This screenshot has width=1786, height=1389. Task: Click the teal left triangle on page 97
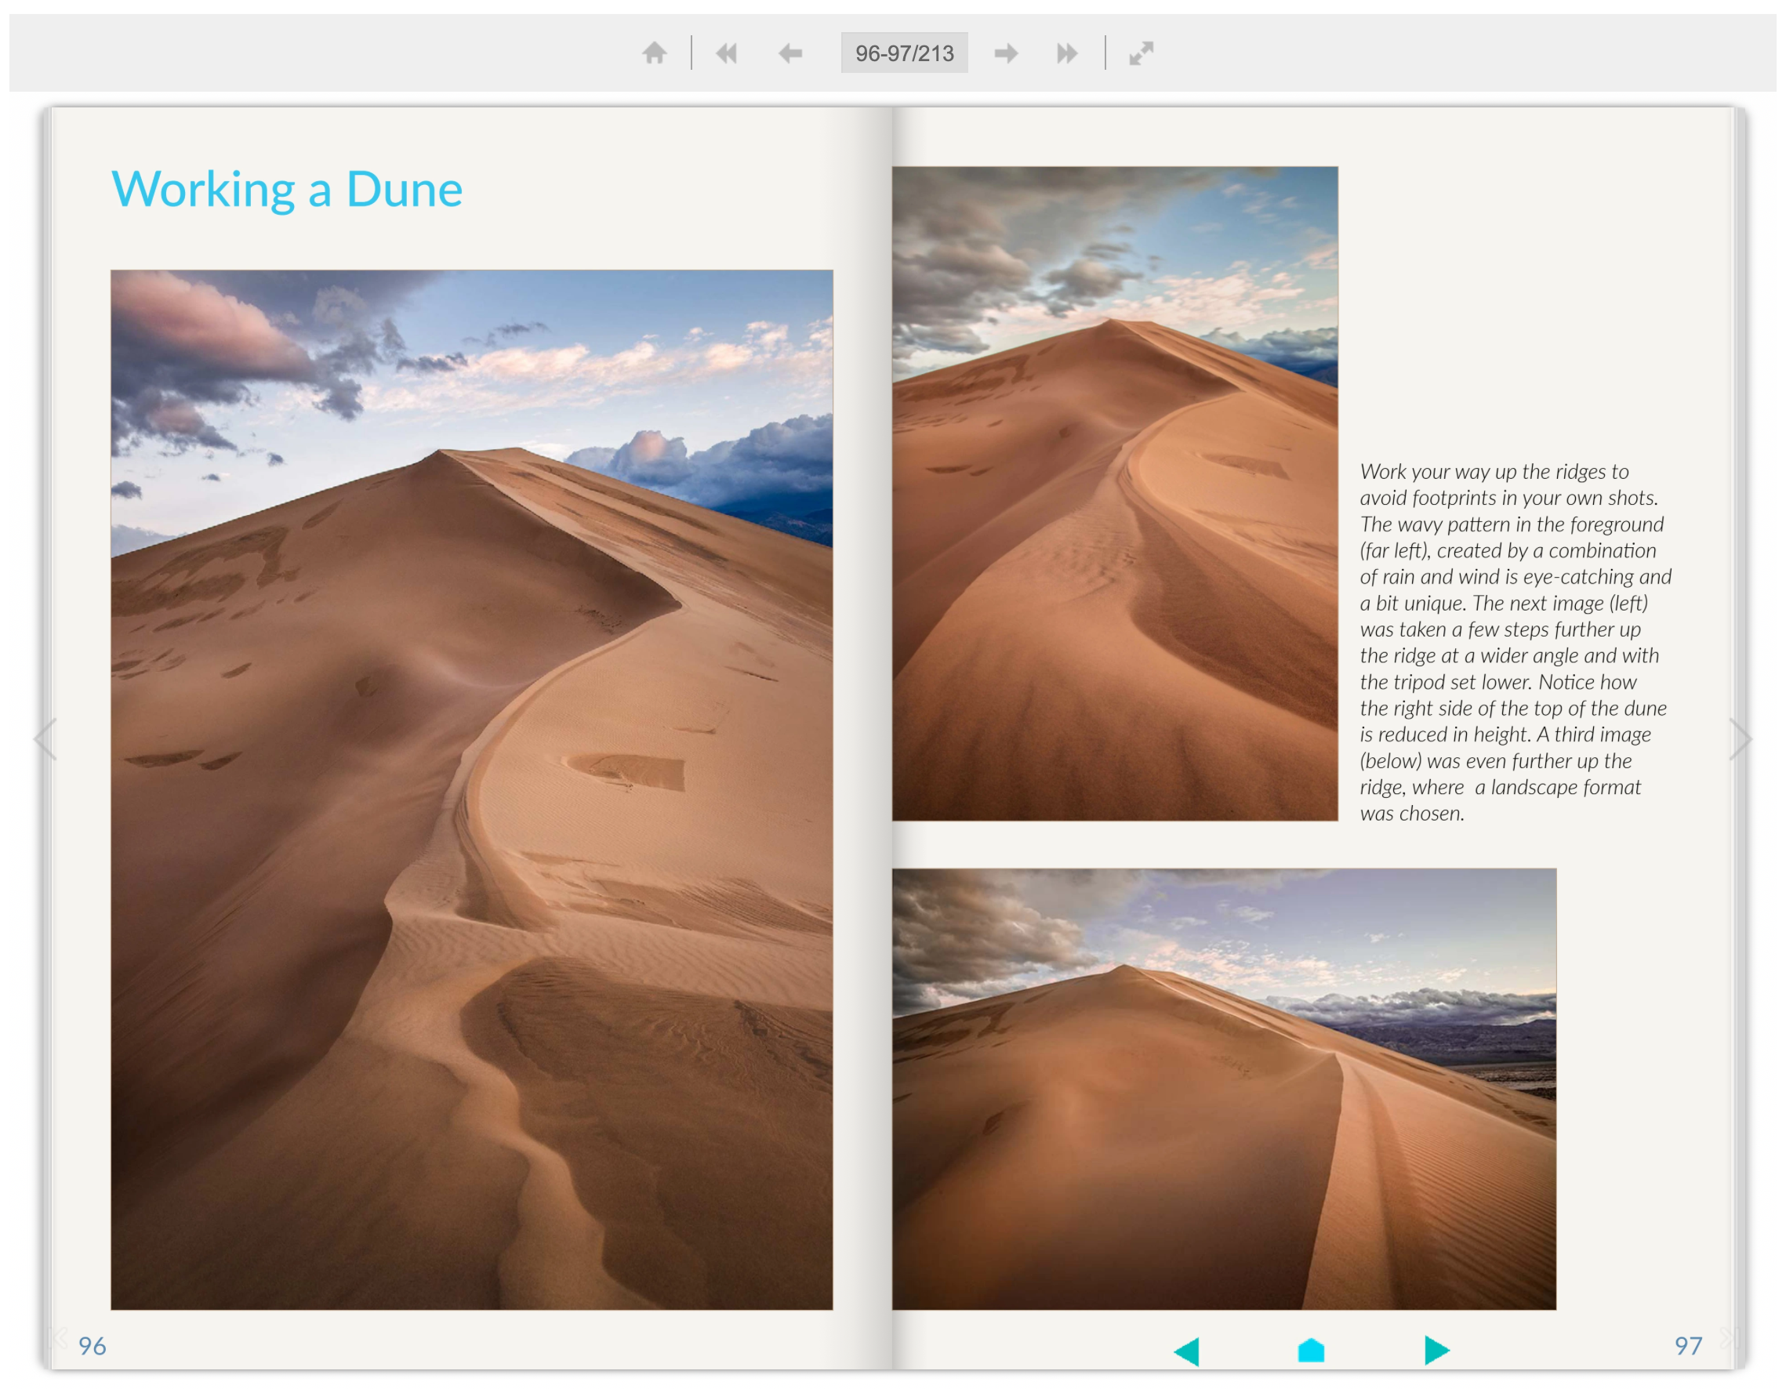pos(1187,1351)
